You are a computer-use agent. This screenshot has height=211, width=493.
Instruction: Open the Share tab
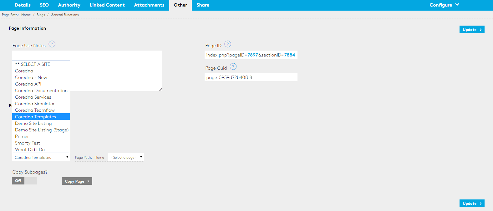pyautogui.click(x=203, y=5)
